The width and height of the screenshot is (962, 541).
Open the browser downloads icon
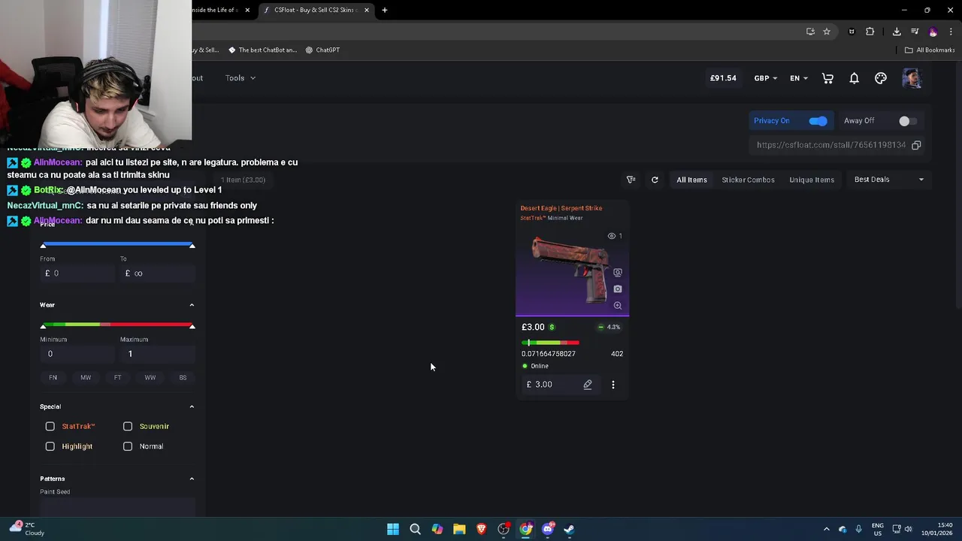(x=897, y=32)
